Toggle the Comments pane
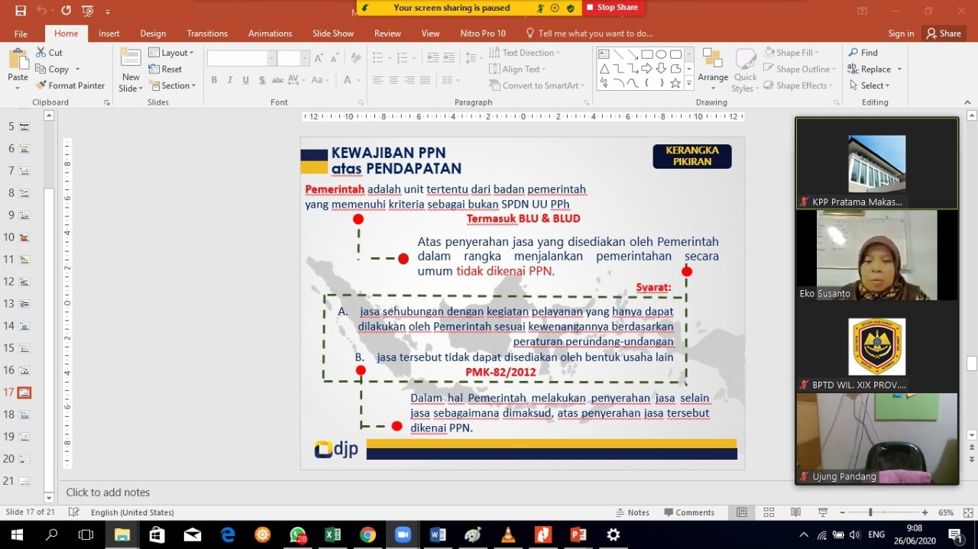The height and width of the screenshot is (549, 978). coord(688,512)
